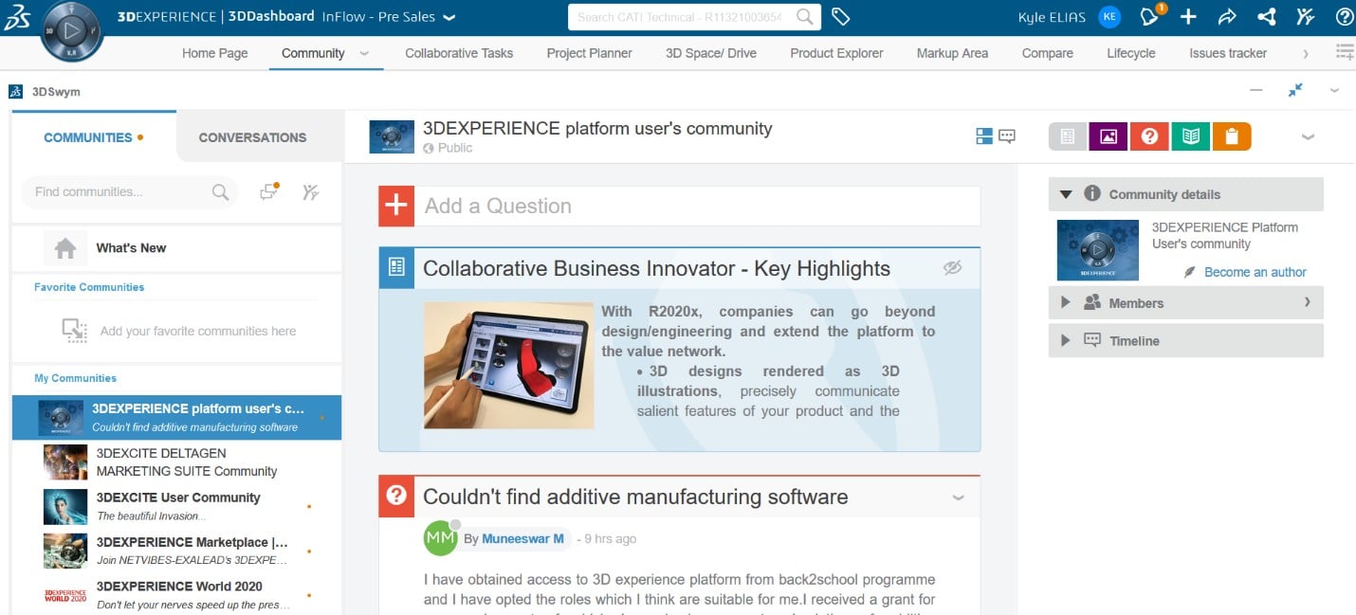This screenshot has height=615, width=1356.
Task: Open the add-tab list icon
Action: click(1344, 52)
